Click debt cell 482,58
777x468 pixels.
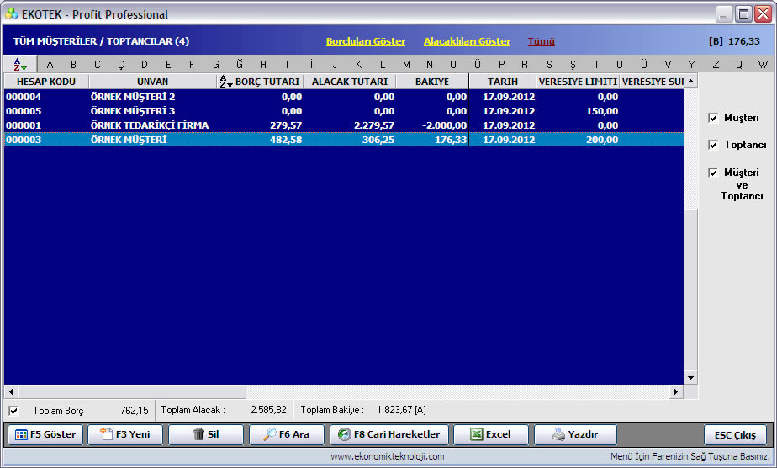pyautogui.click(x=286, y=140)
